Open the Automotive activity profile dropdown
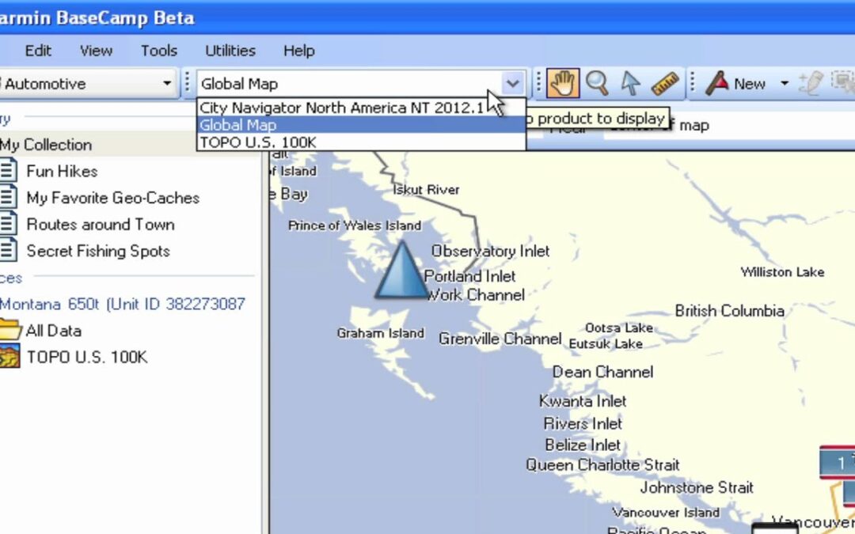Image resolution: width=855 pixels, height=534 pixels. 167,83
